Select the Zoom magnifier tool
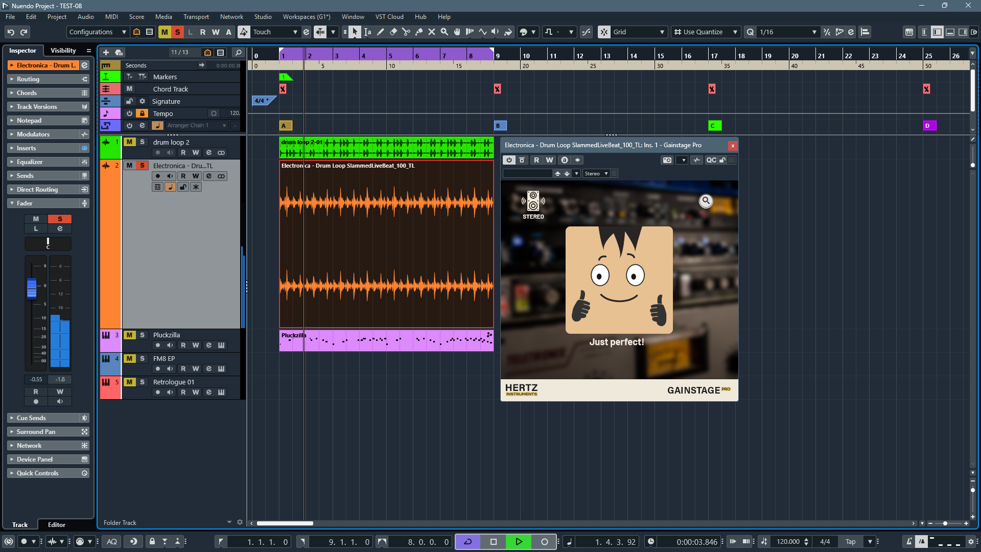 pos(444,32)
